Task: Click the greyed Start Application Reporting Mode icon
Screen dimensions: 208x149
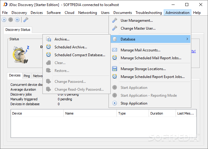Action: coord(115,95)
